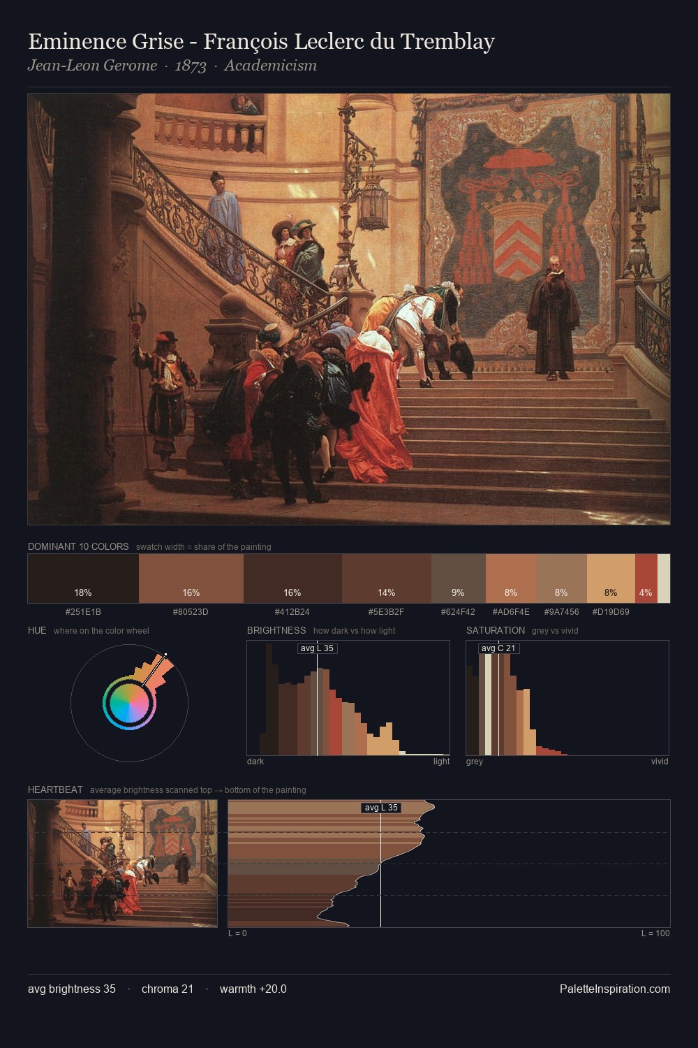Click the 4% red swatch
The height and width of the screenshot is (1048, 698).
coord(646,578)
